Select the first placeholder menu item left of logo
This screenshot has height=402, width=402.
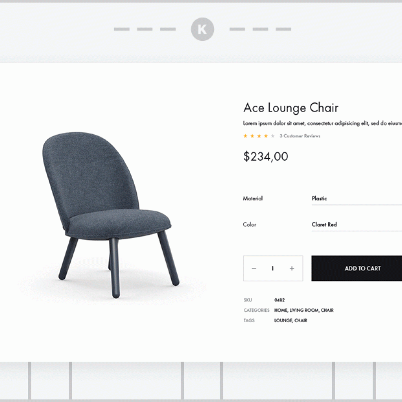[x=122, y=29]
